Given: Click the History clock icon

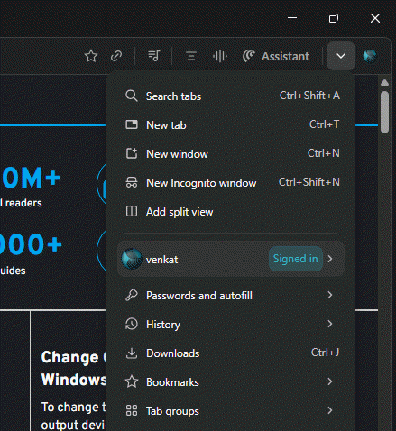Looking at the screenshot, I should [x=132, y=324].
